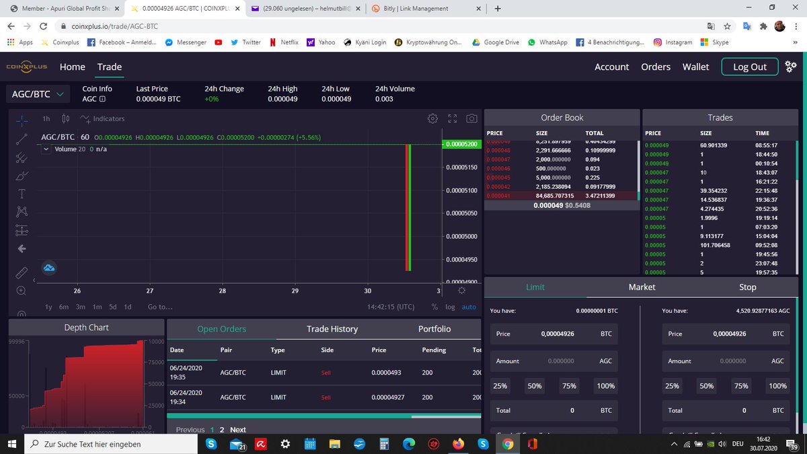The width and height of the screenshot is (807, 454).
Task: Set sell amount to 75%
Action: 741,386
